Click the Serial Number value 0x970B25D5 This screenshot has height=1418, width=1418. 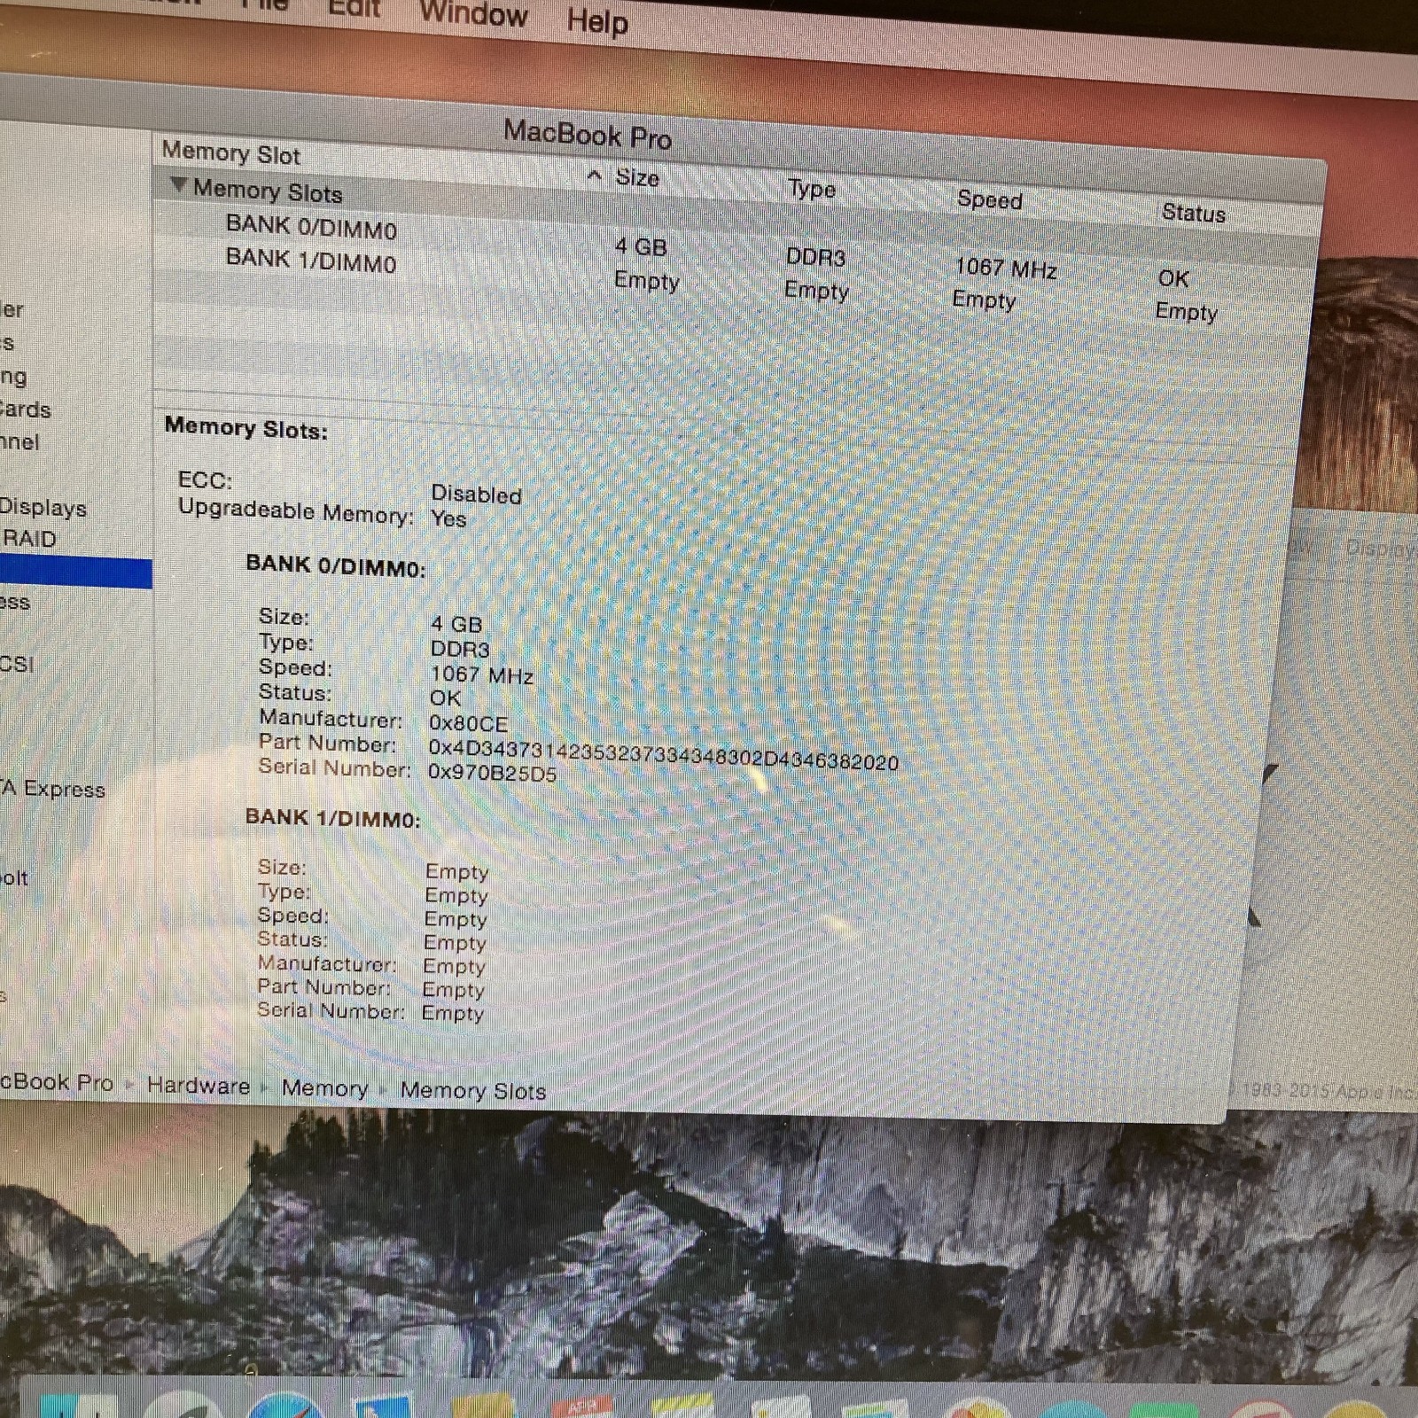(x=493, y=773)
